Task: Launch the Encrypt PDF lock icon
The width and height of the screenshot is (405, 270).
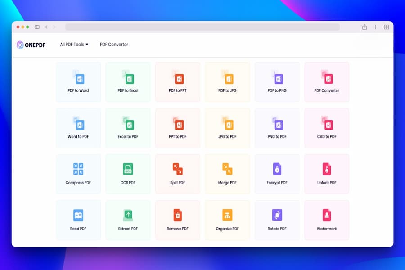Action: (x=277, y=169)
